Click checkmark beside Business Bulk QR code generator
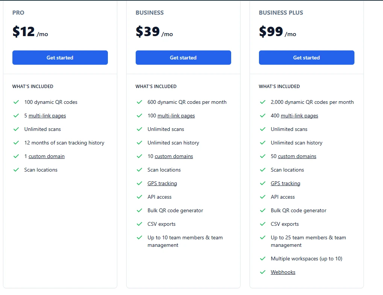This screenshot has height=295, width=383. click(139, 210)
